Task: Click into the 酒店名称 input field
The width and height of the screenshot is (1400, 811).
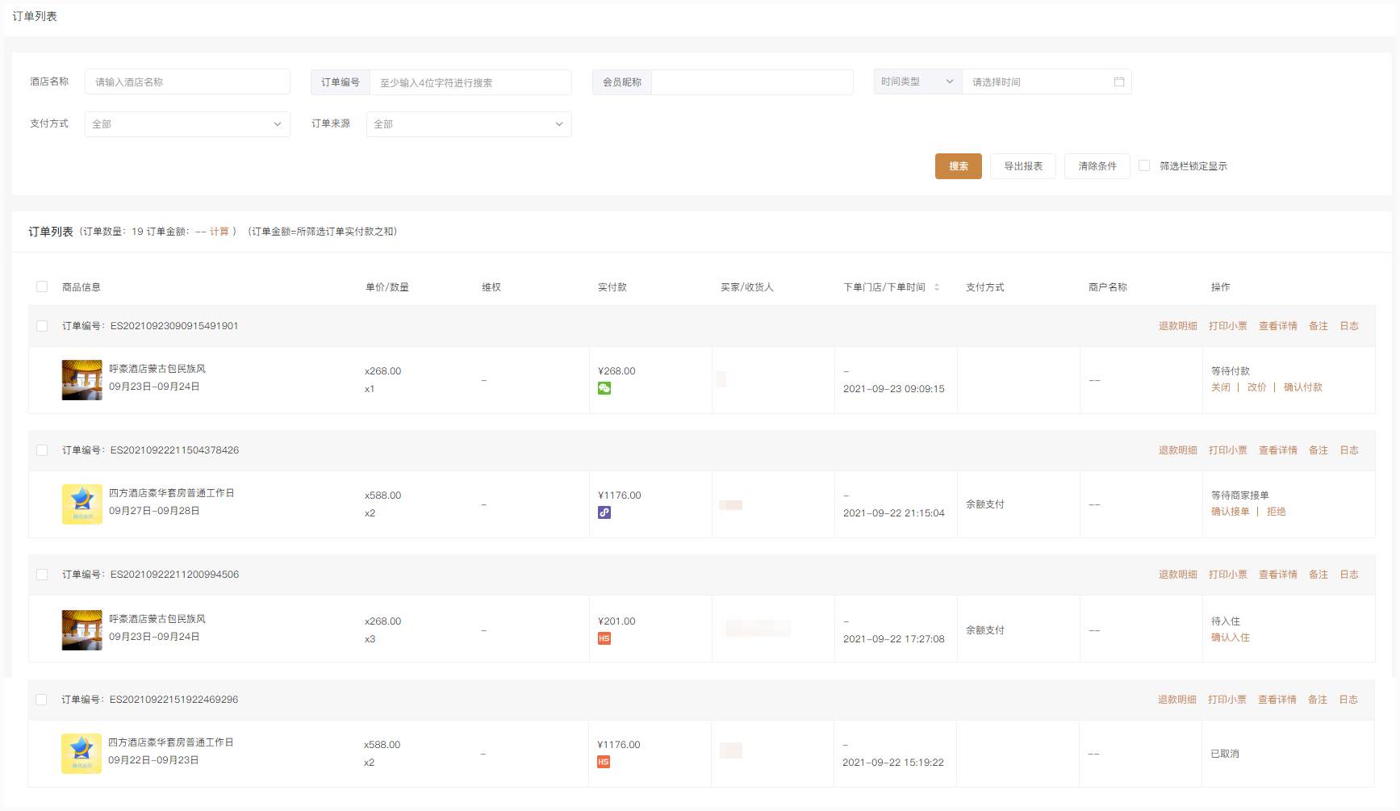Action: point(187,82)
